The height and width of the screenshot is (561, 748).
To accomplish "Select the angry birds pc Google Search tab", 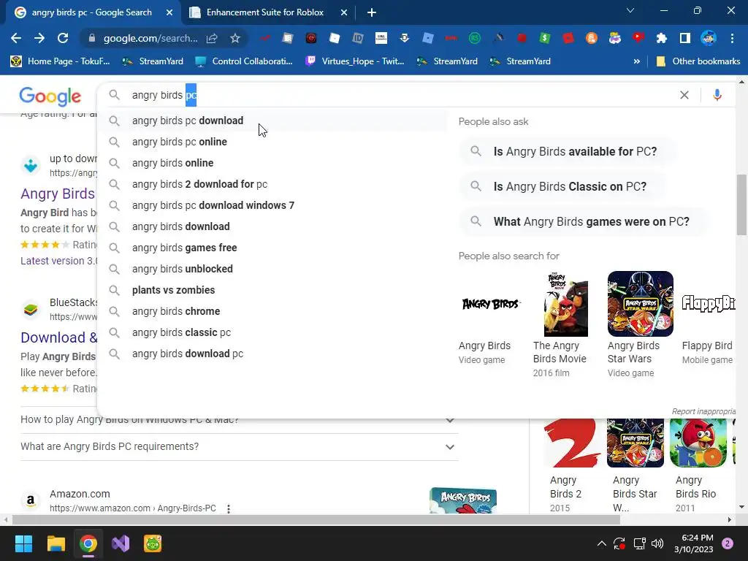I will (x=91, y=12).
